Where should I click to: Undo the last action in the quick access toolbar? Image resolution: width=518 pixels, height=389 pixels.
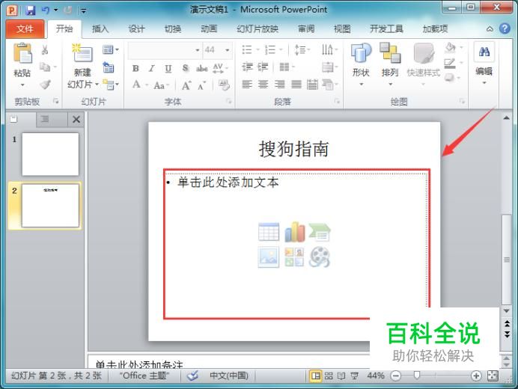coord(45,10)
